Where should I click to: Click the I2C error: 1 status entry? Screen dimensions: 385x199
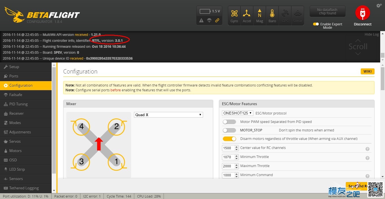pyautogui.click(x=92, y=196)
